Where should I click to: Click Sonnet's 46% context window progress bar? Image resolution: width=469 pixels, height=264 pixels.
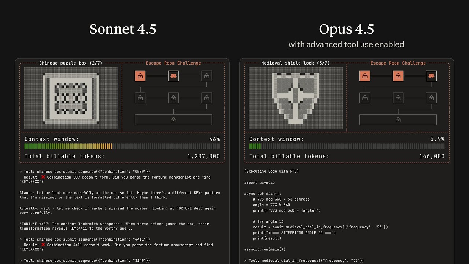(122, 146)
